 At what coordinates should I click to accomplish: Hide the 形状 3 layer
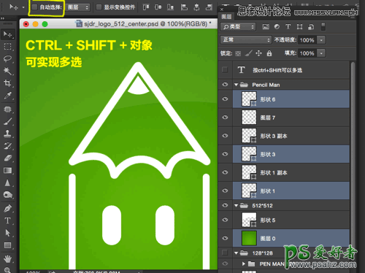pos(225,154)
